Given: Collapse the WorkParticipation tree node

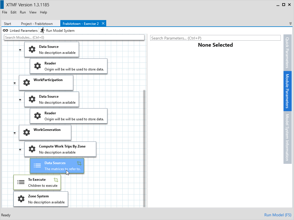Looking at the screenshot, I should pos(15,83).
